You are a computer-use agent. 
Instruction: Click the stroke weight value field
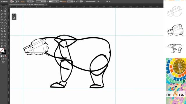pos(30,1)
